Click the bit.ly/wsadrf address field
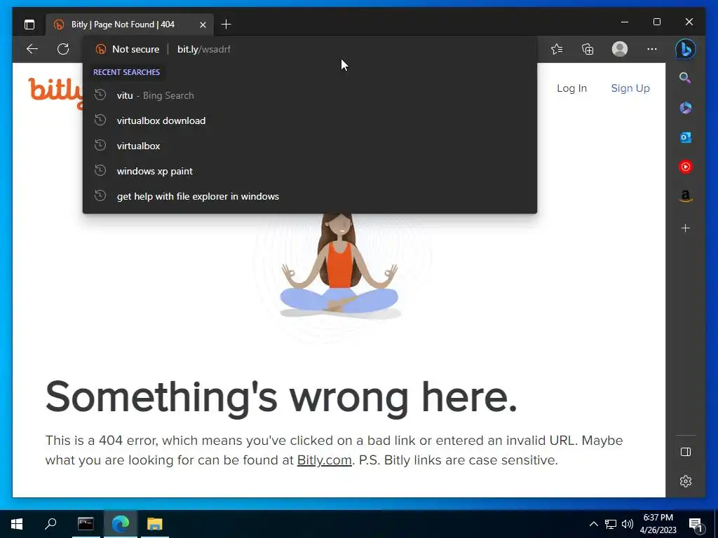The image size is (718, 538). point(204,49)
